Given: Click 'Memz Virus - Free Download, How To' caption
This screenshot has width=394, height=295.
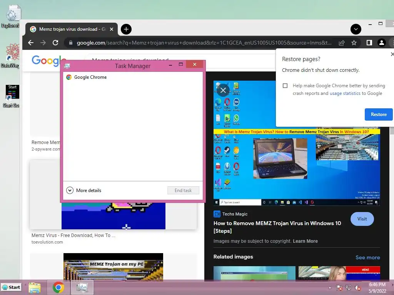Looking at the screenshot, I should [73, 235].
